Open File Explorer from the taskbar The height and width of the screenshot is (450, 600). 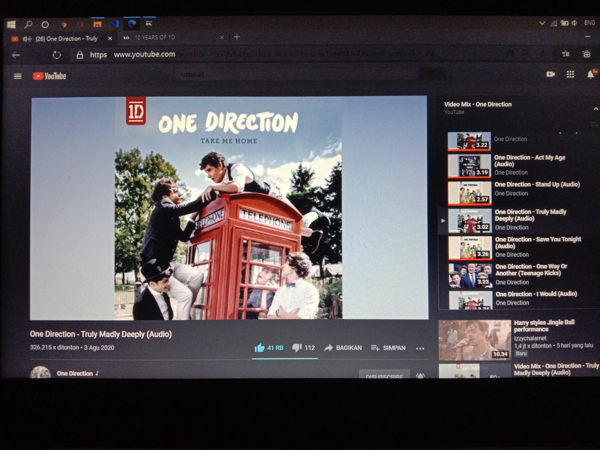(x=97, y=23)
